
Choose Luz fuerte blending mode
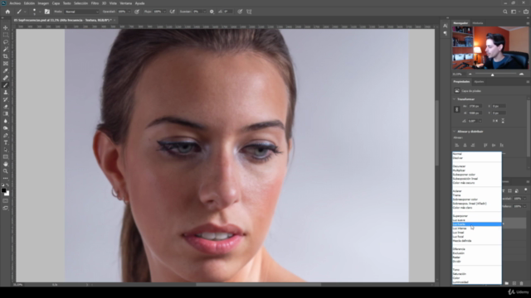pos(477,224)
